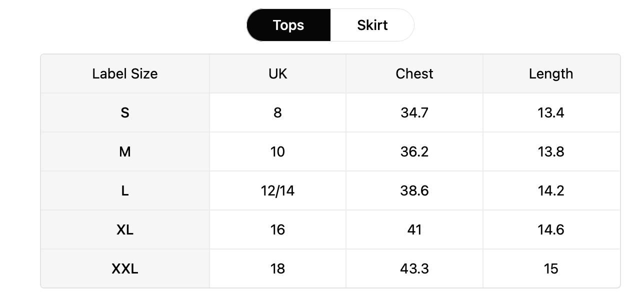This screenshot has width=642, height=296.
Task: Click the length value 14.6
Action: pyautogui.click(x=551, y=229)
